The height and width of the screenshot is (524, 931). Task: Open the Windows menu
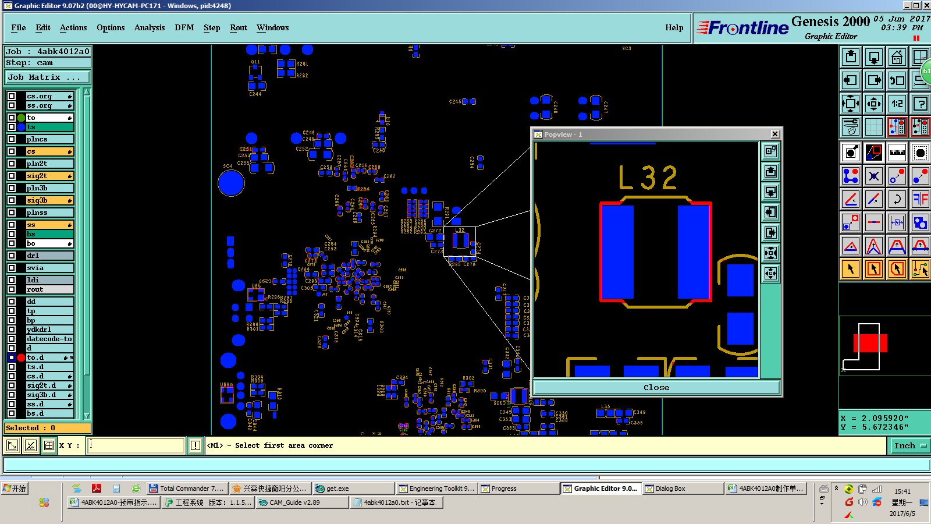click(x=273, y=27)
